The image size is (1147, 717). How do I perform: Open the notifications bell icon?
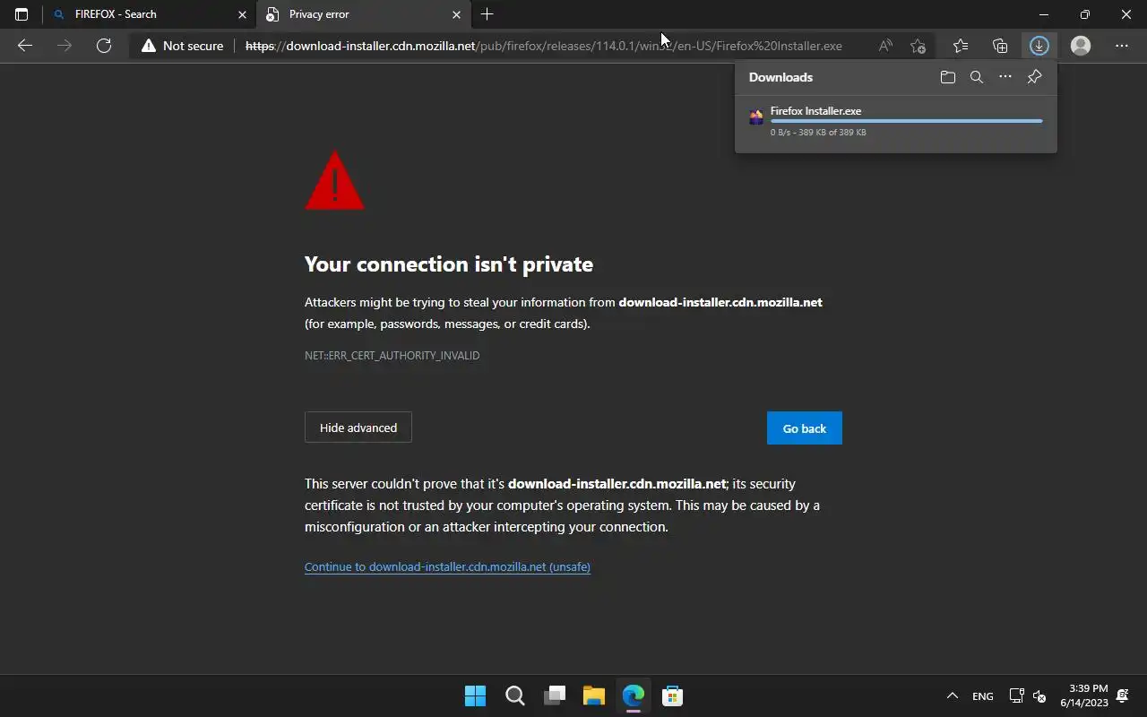1123,695
